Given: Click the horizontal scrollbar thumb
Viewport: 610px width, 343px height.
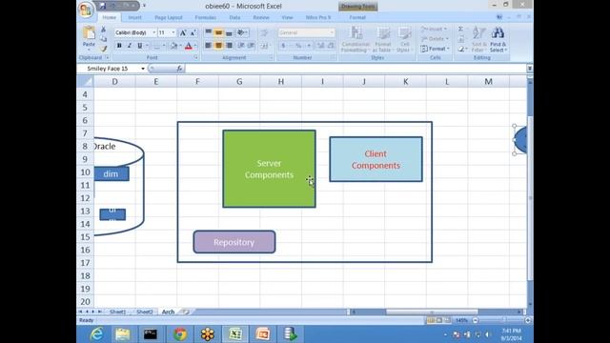Looking at the screenshot, I should click(x=432, y=312).
